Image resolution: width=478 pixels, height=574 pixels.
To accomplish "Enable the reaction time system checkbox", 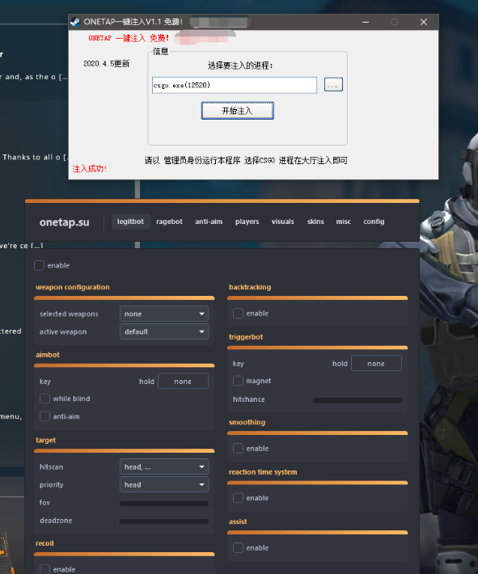I will click(x=238, y=498).
